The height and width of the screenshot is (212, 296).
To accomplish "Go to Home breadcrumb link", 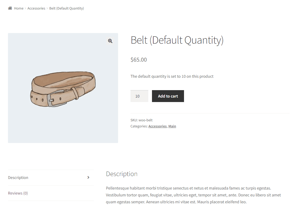I will pyautogui.click(x=19, y=8).
